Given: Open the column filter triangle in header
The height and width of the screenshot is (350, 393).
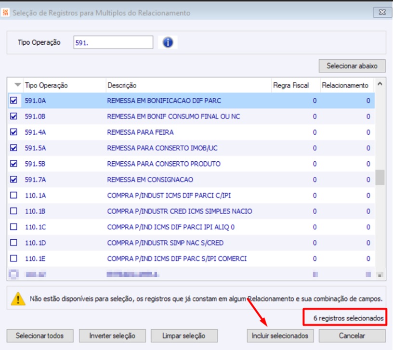Looking at the screenshot, I should (x=17, y=85).
